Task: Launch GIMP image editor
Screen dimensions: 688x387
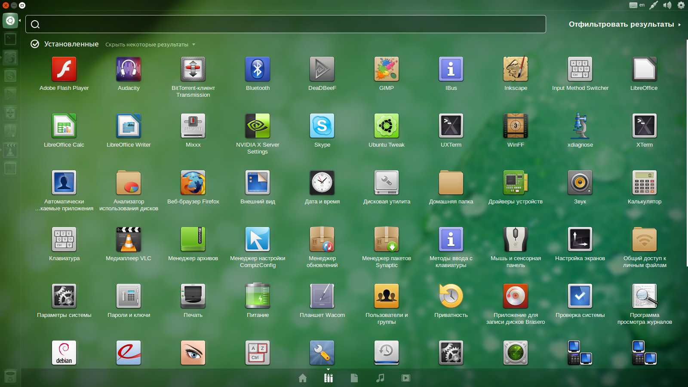Action: click(387, 69)
